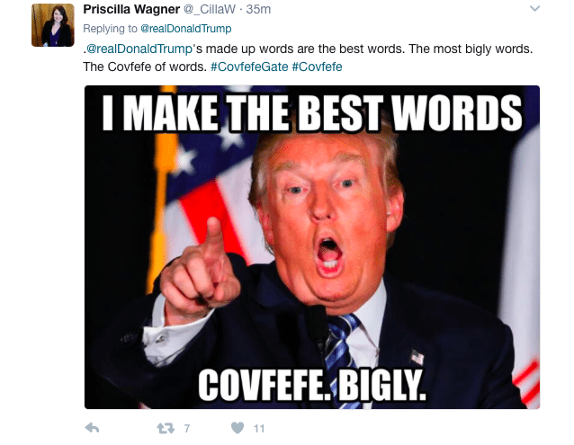Click the Priscilla Wagner display name

[x=131, y=10]
